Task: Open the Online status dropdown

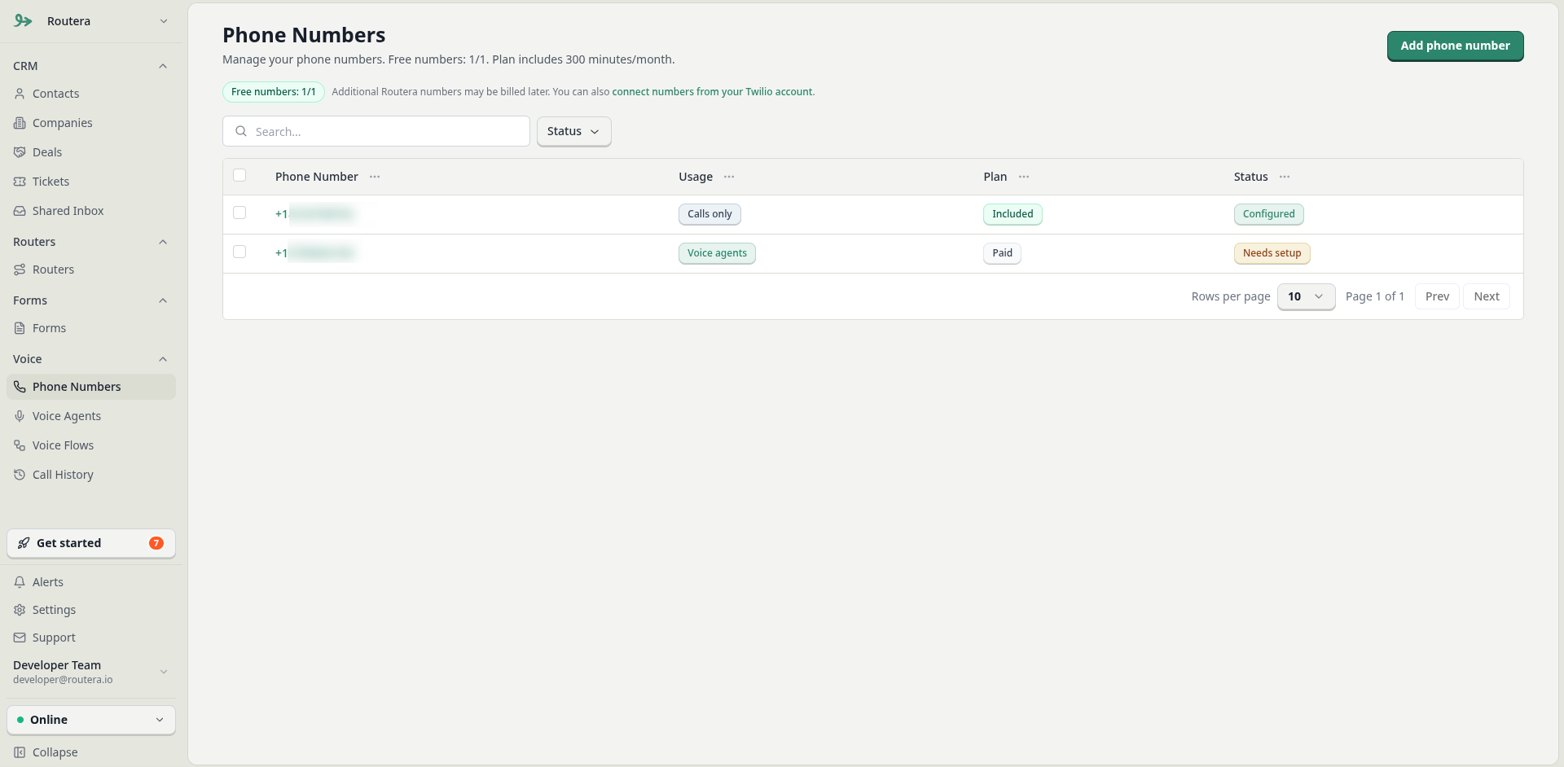Action: point(91,720)
